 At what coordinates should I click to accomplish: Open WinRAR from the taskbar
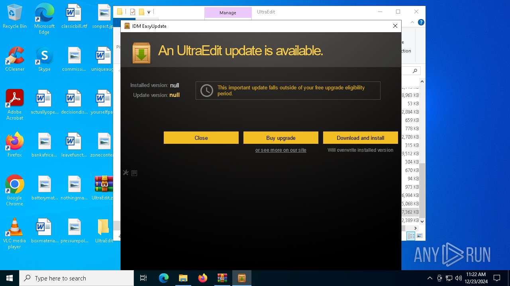pos(222,278)
